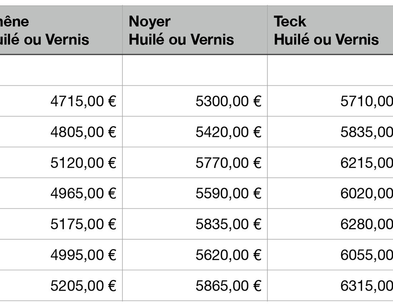Select the 5590,00 € cell

(x=228, y=193)
